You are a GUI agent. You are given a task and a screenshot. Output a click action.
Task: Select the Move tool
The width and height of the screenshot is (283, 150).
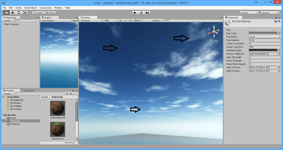(12, 13)
